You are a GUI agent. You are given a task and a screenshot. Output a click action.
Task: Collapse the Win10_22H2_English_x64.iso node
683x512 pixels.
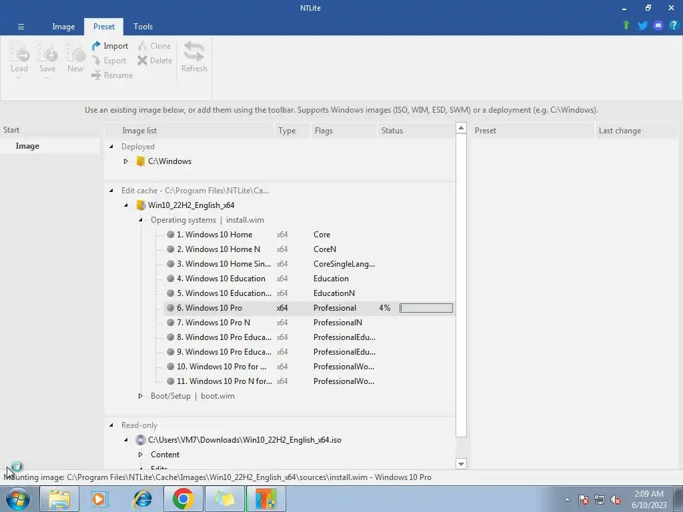[126, 440]
